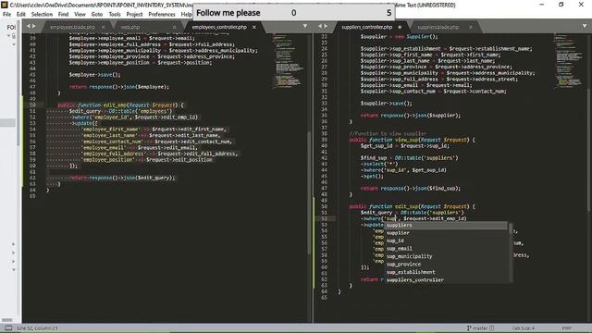Choose 'suppliers_controller' autocomplete suggestion
This screenshot has width=592, height=333.
tap(446, 279)
